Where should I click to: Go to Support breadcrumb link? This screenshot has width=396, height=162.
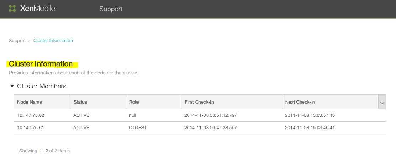click(17, 41)
